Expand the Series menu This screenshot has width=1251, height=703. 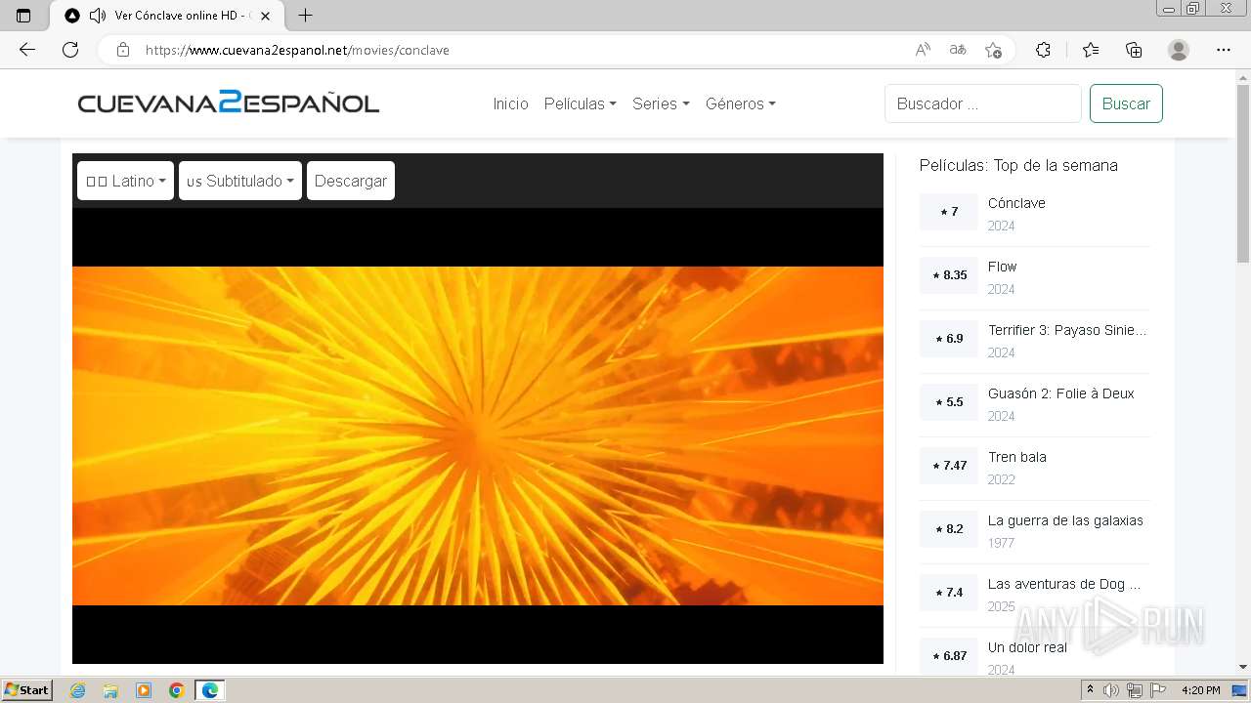coord(661,103)
